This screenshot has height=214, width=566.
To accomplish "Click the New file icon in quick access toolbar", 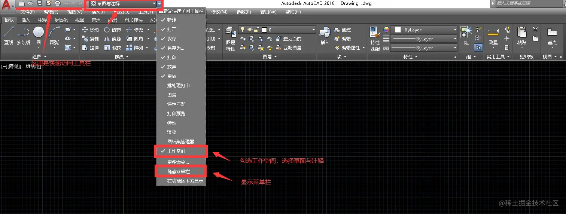I will coord(22,3).
